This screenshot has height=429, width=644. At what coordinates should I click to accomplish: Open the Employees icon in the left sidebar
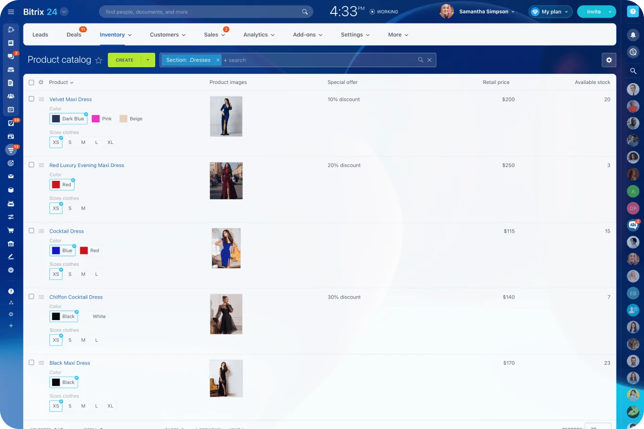(x=11, y=96)
